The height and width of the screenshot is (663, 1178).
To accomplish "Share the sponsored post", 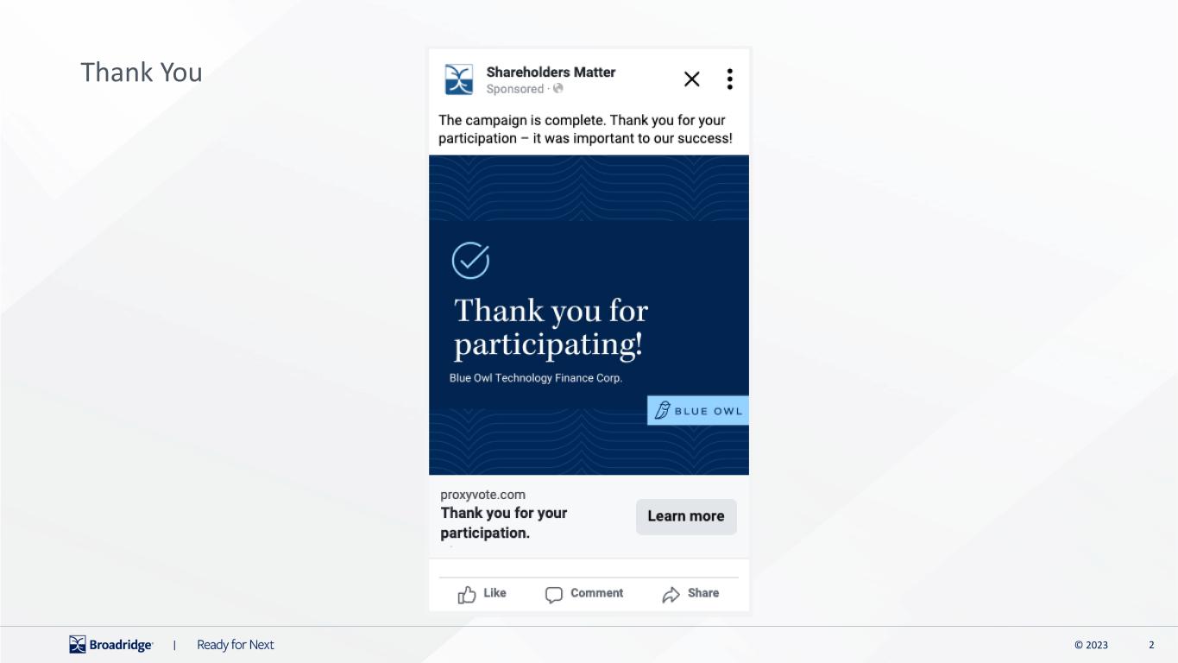I will 690,594.
